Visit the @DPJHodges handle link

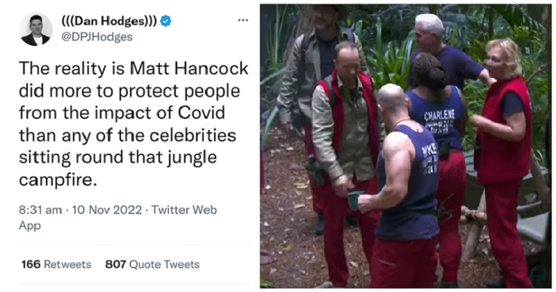click(97, 37)
